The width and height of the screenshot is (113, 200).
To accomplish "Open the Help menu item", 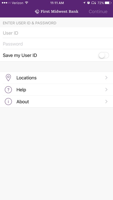I will [x=56, y=90].
